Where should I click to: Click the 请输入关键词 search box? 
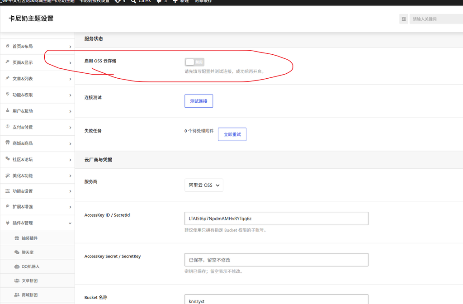click(x=436, y=19)
